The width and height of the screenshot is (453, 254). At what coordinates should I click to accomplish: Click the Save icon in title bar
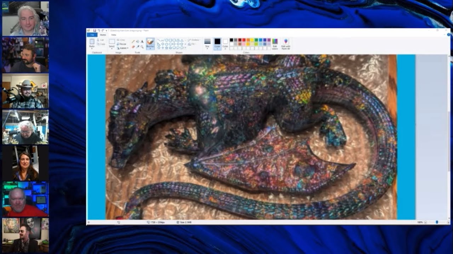(94, 31)
